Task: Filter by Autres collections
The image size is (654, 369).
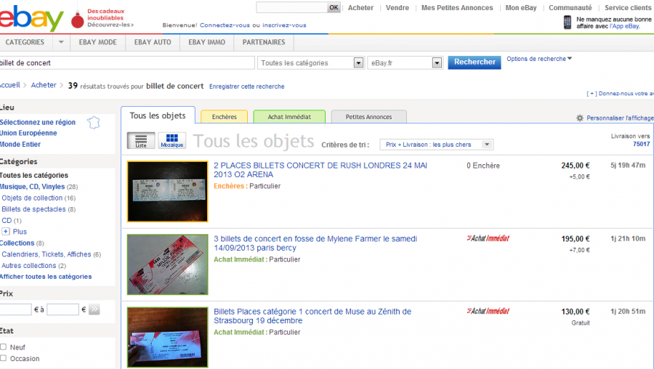Action: (x=29, y=265)
